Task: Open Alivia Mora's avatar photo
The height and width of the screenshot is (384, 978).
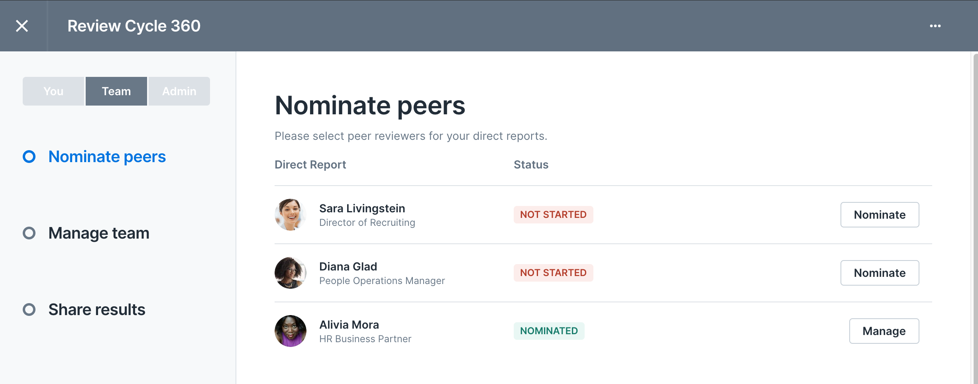Action: (x=291, y=331)
